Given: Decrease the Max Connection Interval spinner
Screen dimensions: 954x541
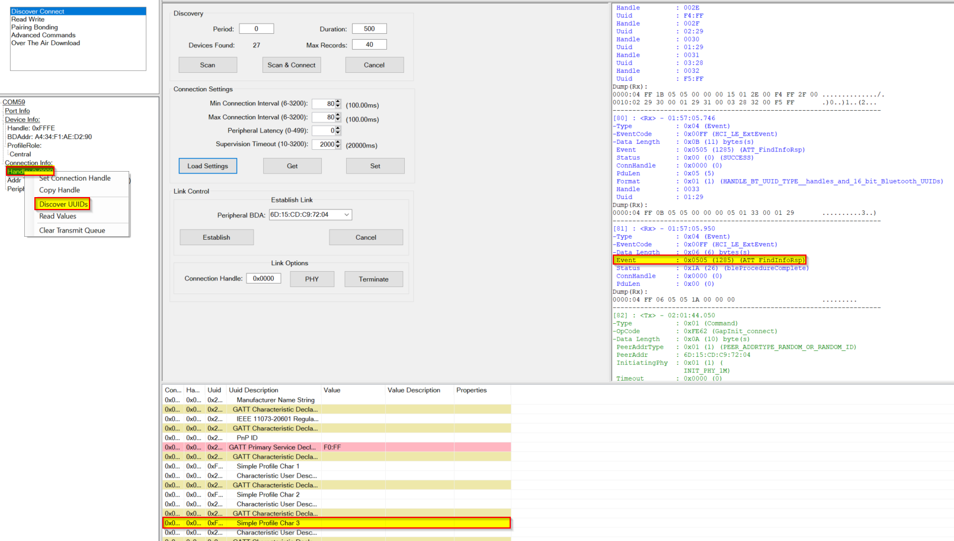Looking at the screenshot, I should [338, 120].
